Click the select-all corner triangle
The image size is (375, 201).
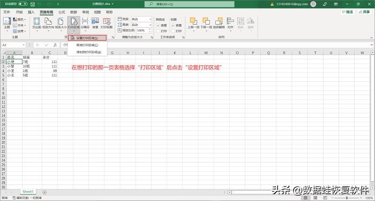(x=4, y=53)
